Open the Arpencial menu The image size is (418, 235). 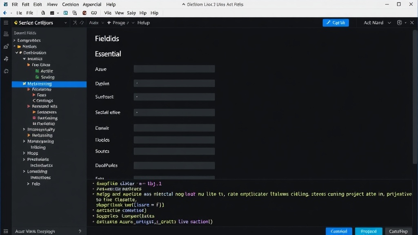pos(92,4)
